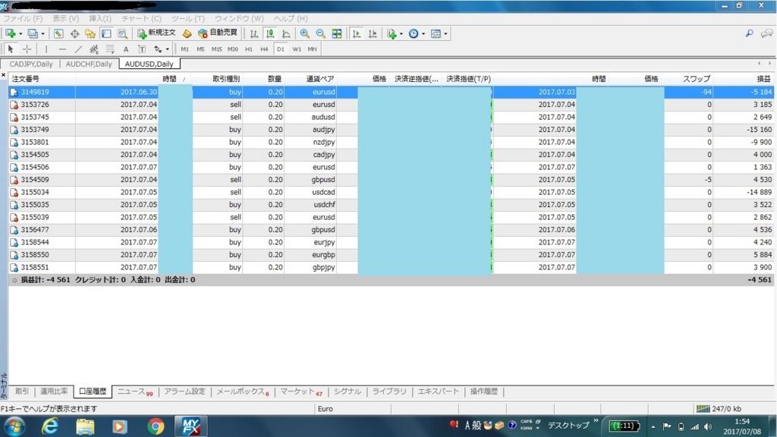Open the search magnifier icon top-right

[749, 33]
